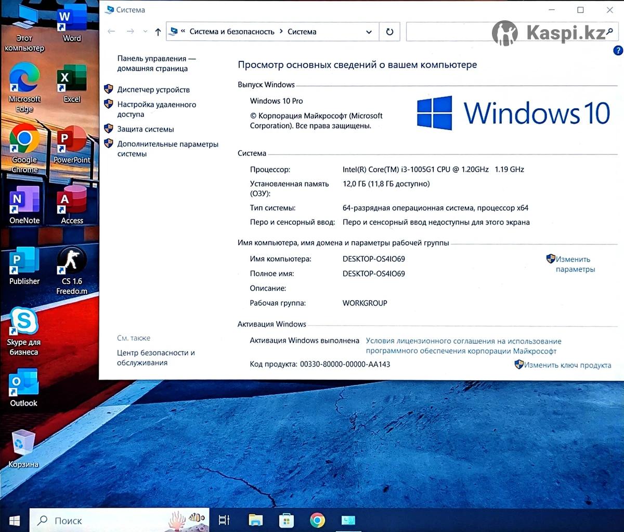Screen dimensions: 624x532
Task: Click the Windows 10 logo
Action: tap(513, 113)
